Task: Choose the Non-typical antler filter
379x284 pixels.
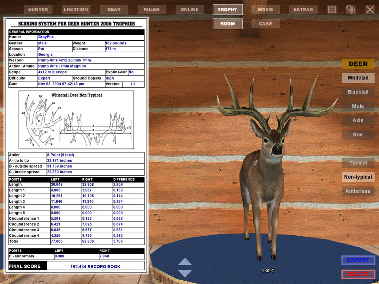Action: [x=358, y=177]
